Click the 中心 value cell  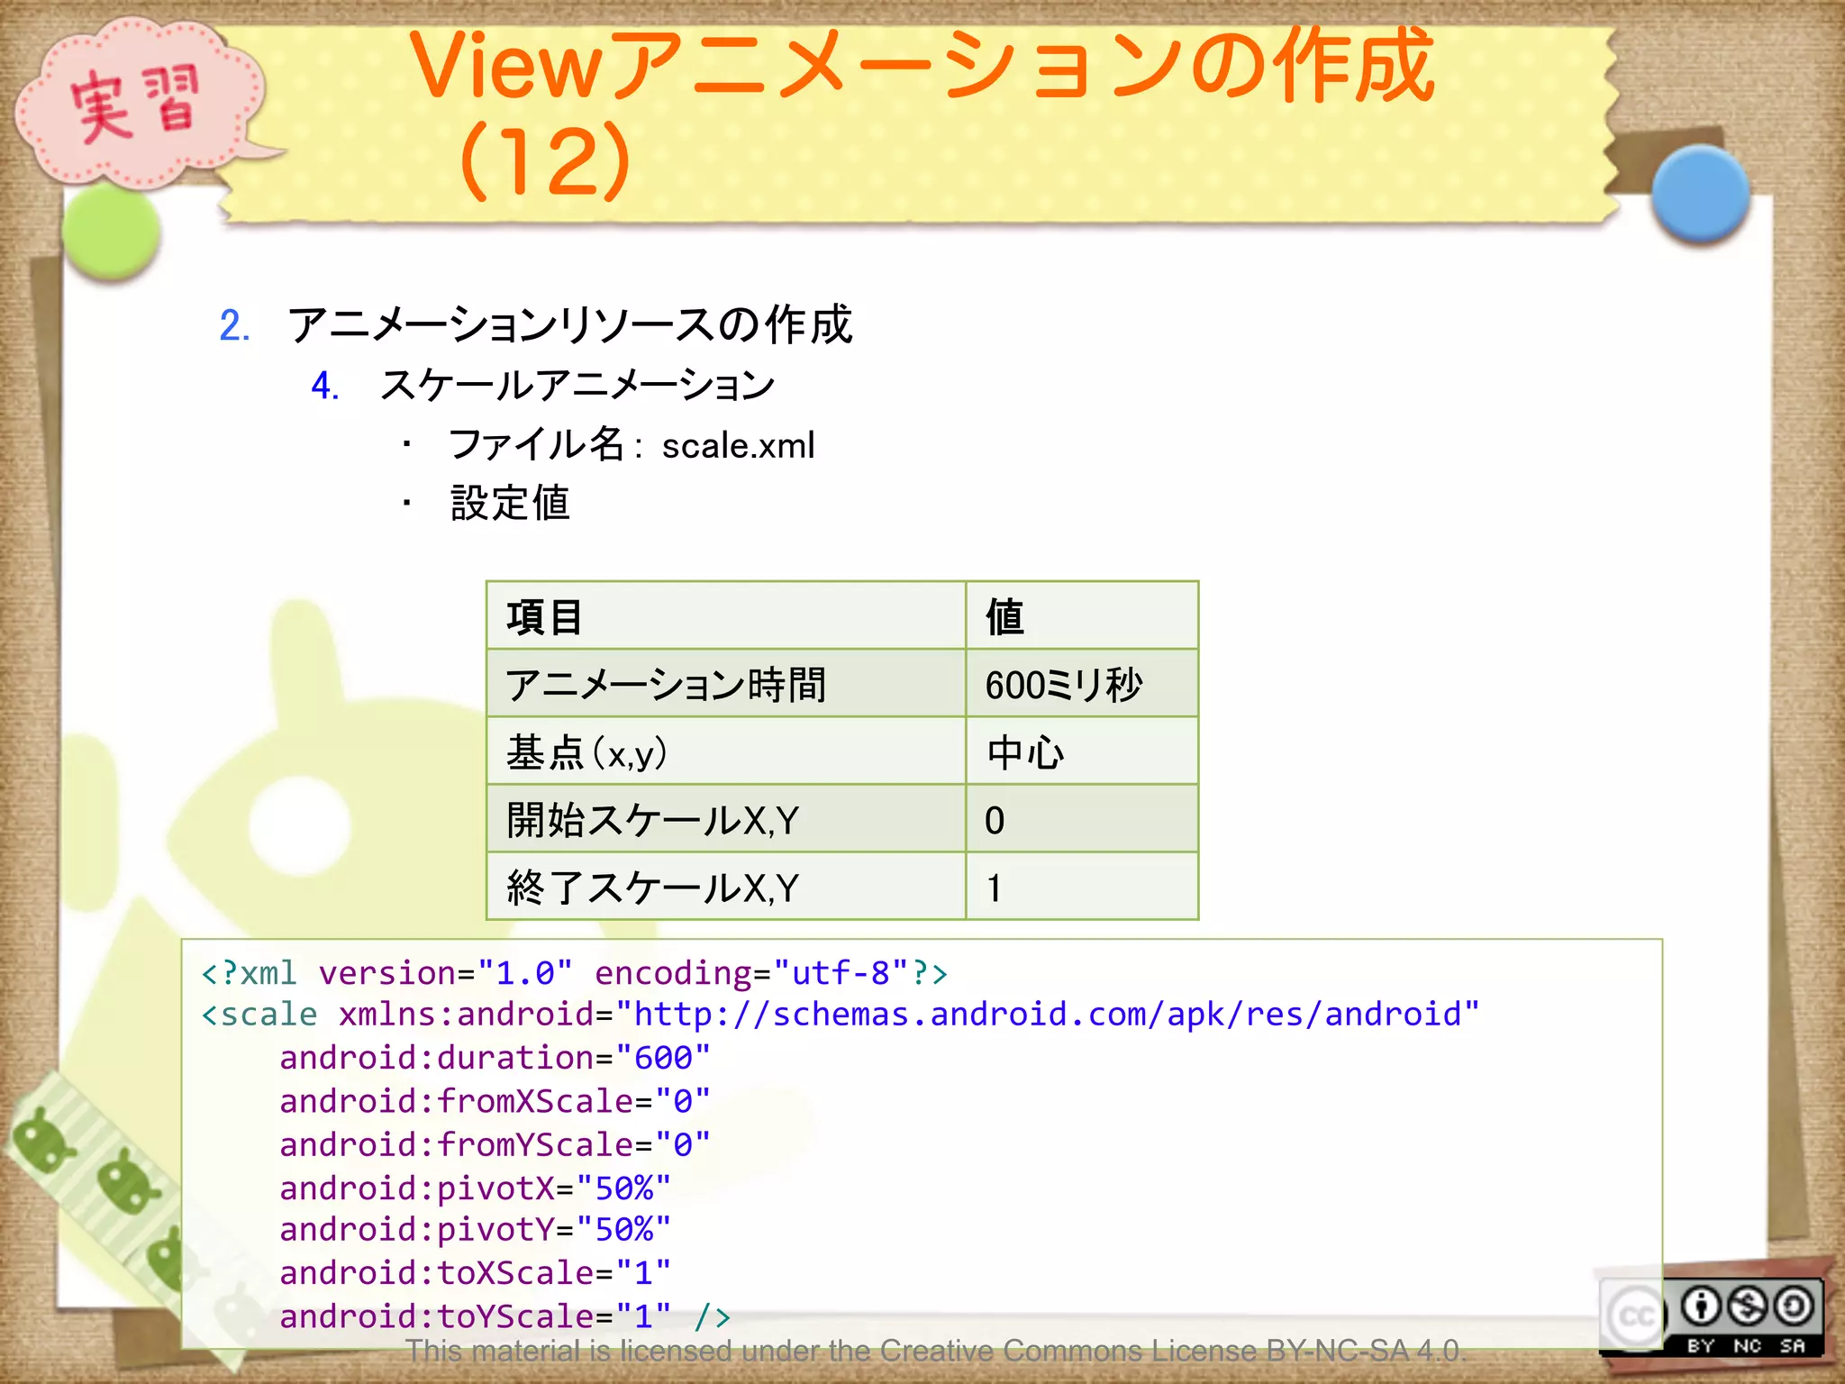point(1025,752)
